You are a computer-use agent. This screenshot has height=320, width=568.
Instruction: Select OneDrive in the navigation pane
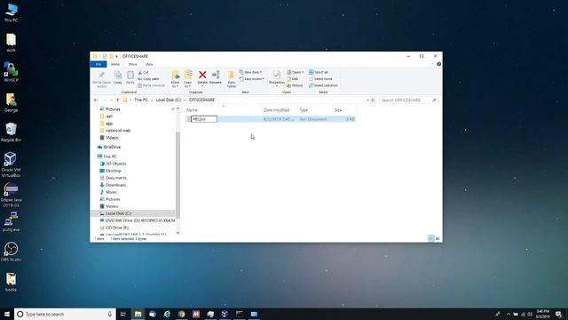108,147
